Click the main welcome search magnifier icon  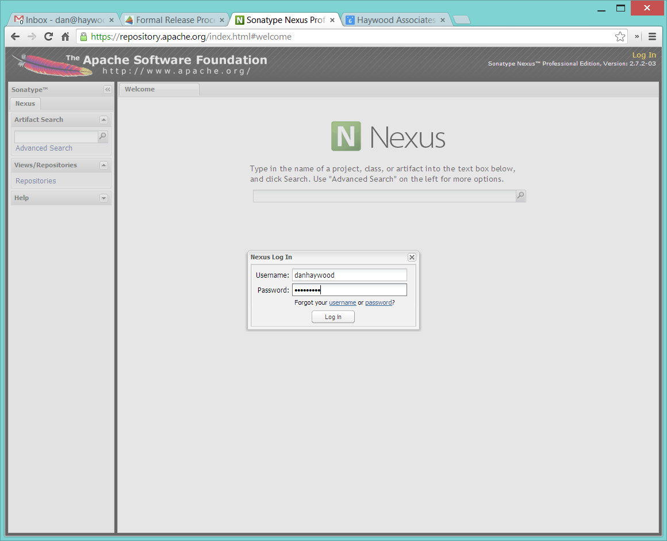point(520,196)
